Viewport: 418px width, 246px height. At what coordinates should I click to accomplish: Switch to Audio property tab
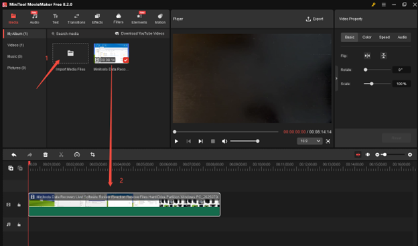(402, 37)
